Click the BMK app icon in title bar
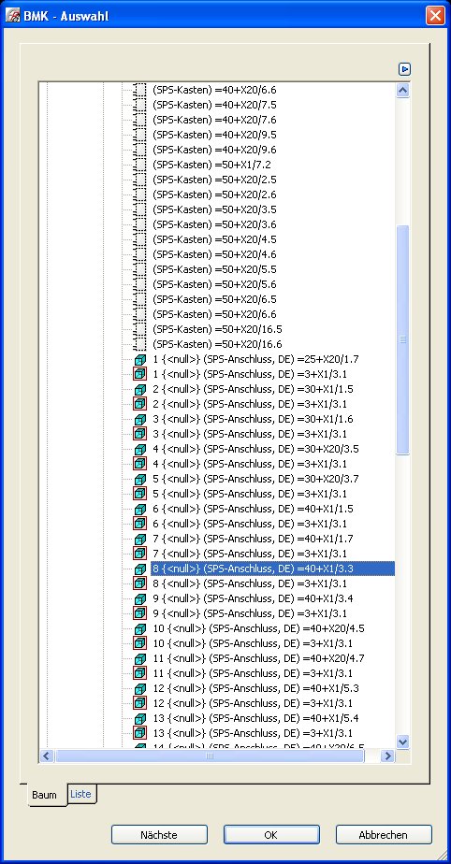This screenshot has height=864, width=451. (12, 15)
